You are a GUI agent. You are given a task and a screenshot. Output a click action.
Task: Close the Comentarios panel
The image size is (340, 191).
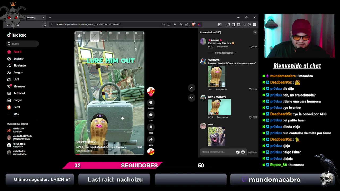pos(255,32)
